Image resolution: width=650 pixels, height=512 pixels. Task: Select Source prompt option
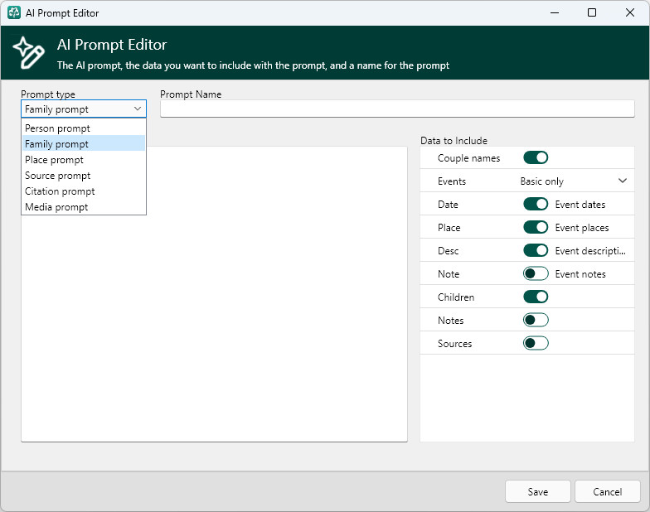click(x=84, y=176)
